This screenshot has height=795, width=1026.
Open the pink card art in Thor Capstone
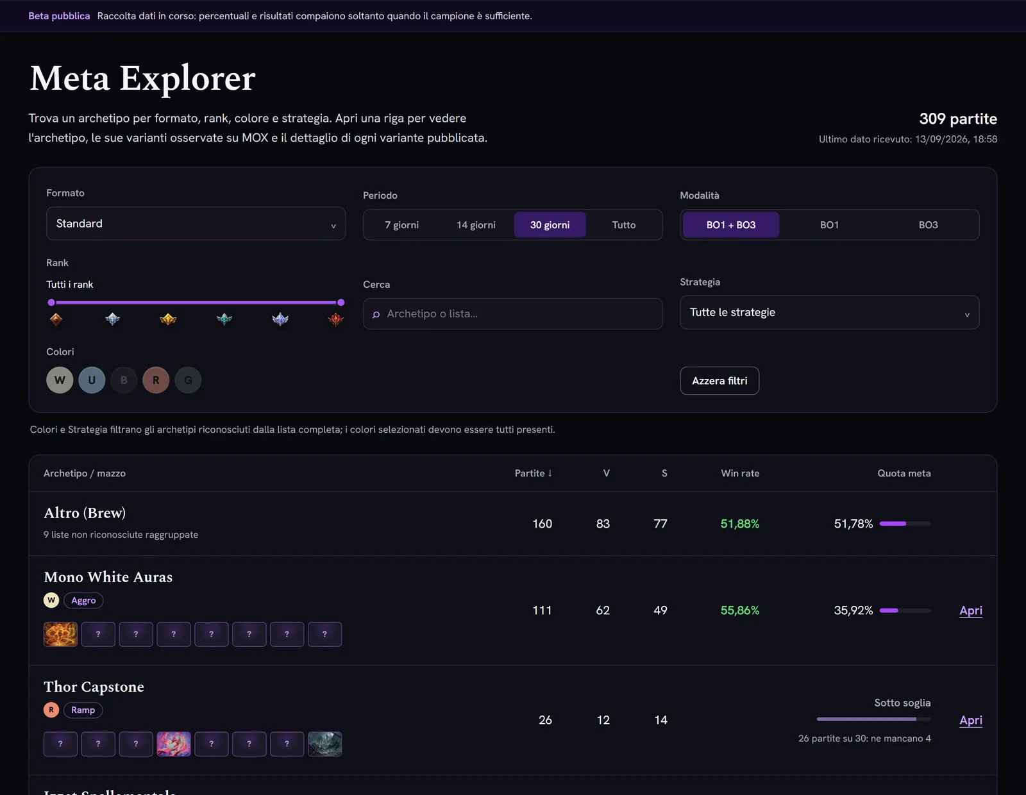pyautogui.click(x=174, y=744)
